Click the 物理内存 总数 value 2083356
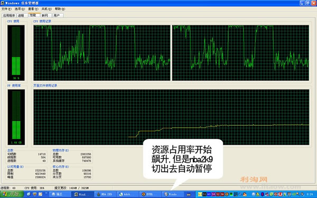 pos(86,154)
